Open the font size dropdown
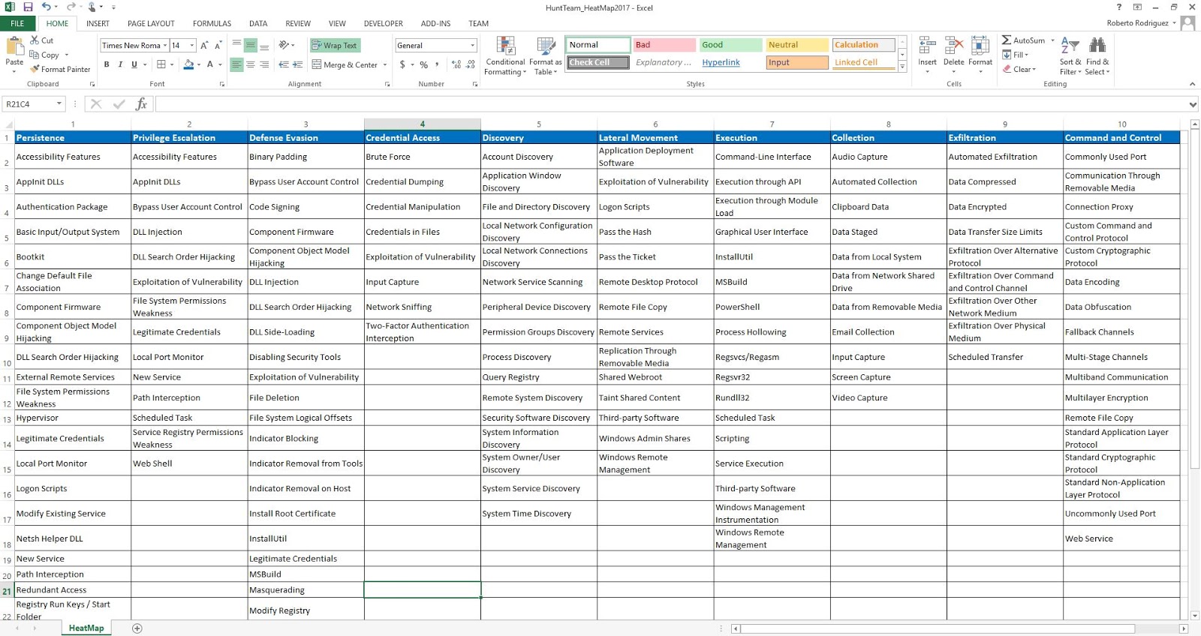Screen dimensions: 1201x636 [192, 46]
